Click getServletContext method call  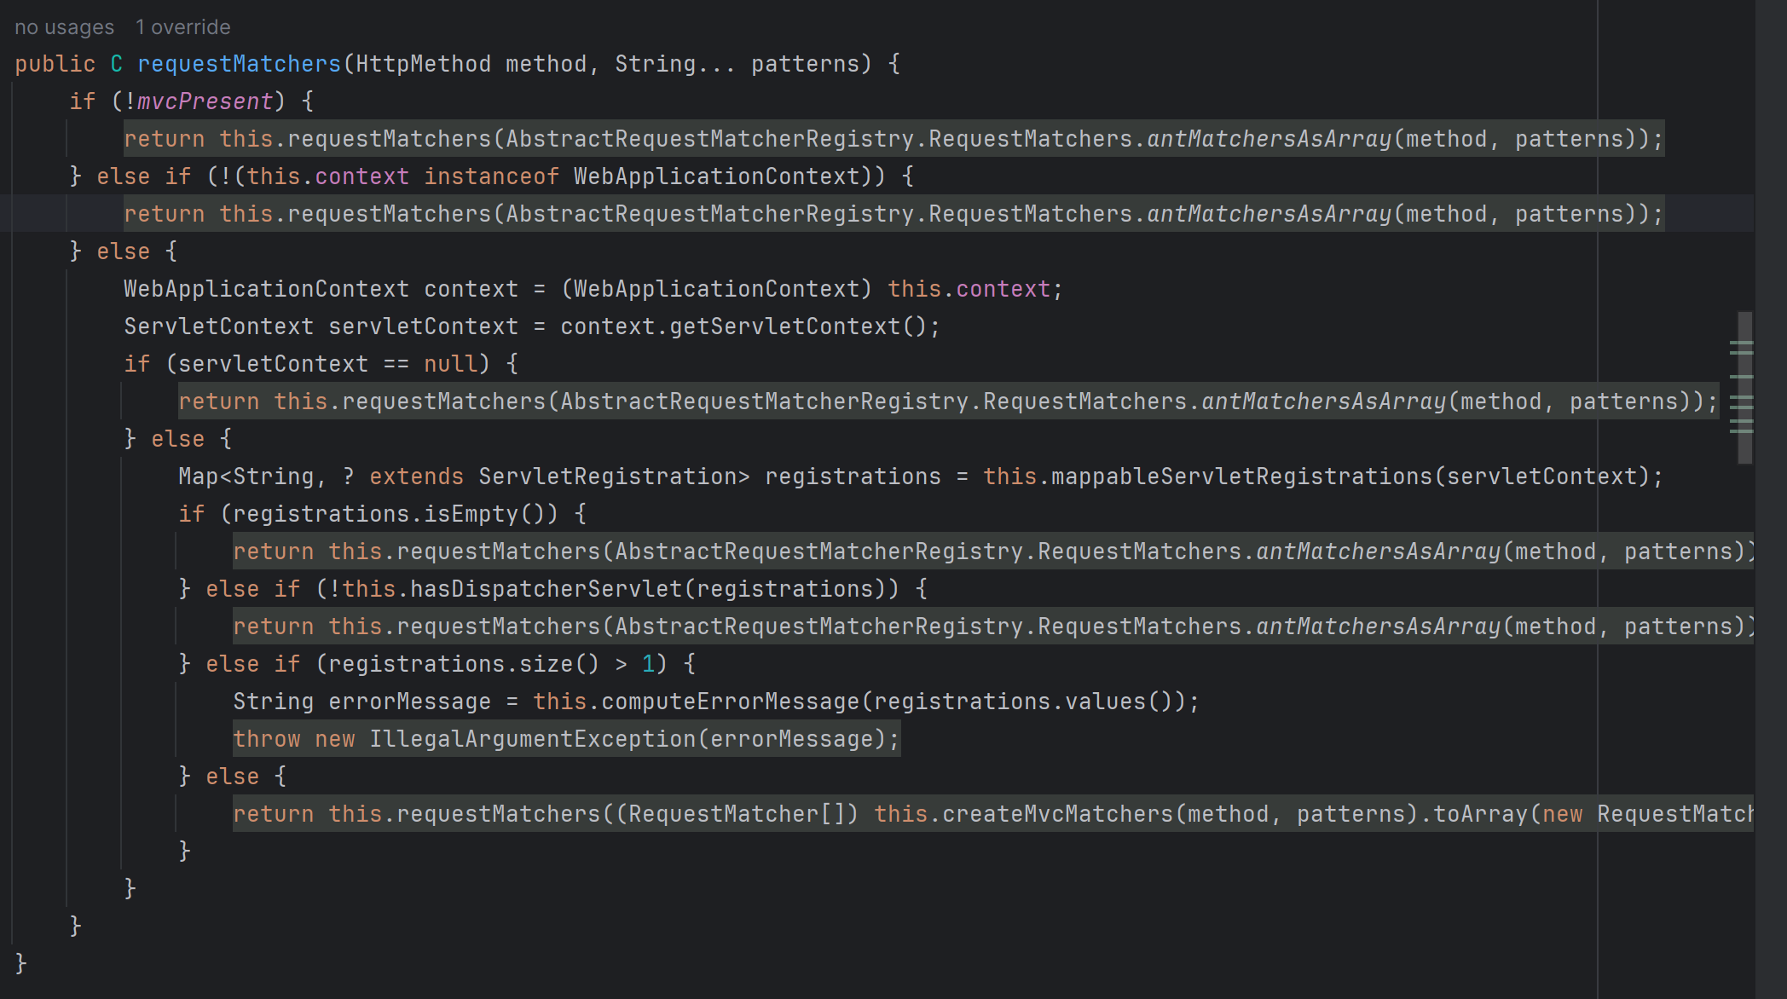[x=784, y=326]
